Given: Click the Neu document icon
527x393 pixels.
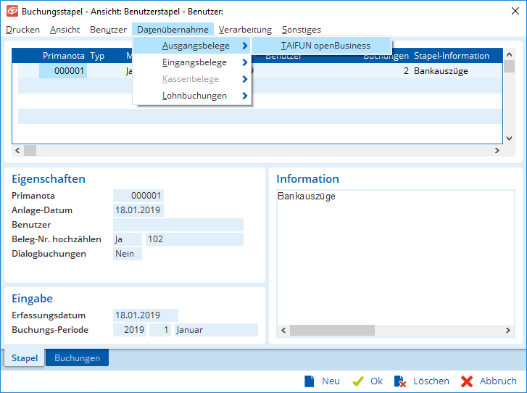Looking at the screenshot, I should tap(309, 381).
